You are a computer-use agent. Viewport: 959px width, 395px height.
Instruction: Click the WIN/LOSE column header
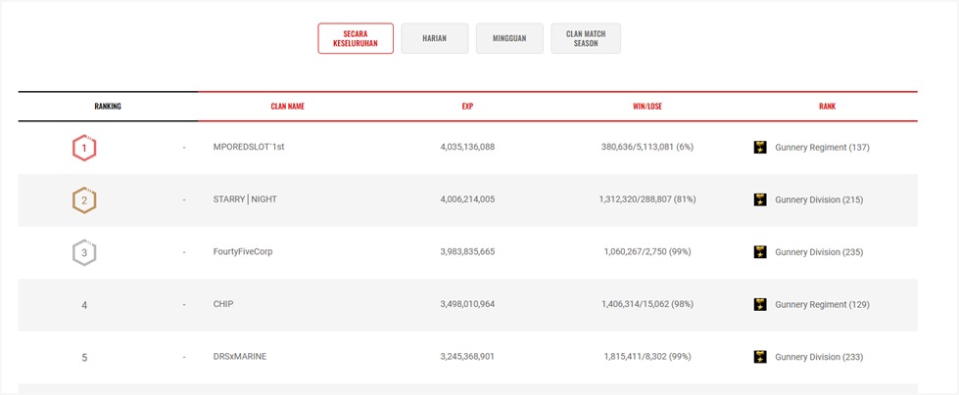click(x=647, y=106)
